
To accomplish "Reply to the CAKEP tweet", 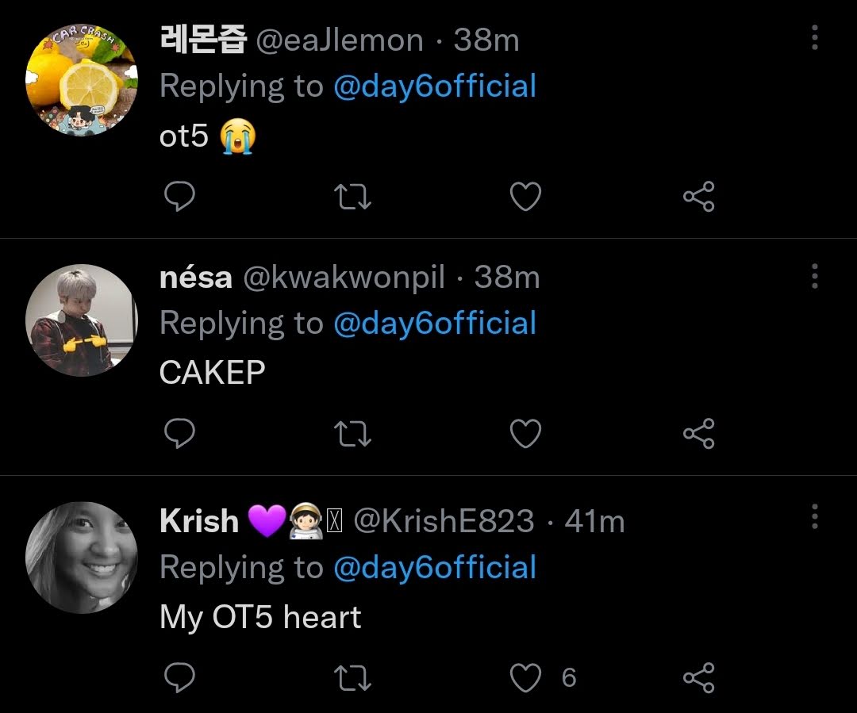I will [x=179, y=433].
